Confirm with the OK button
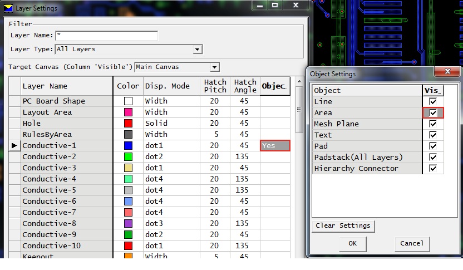 tap(352, 243)
